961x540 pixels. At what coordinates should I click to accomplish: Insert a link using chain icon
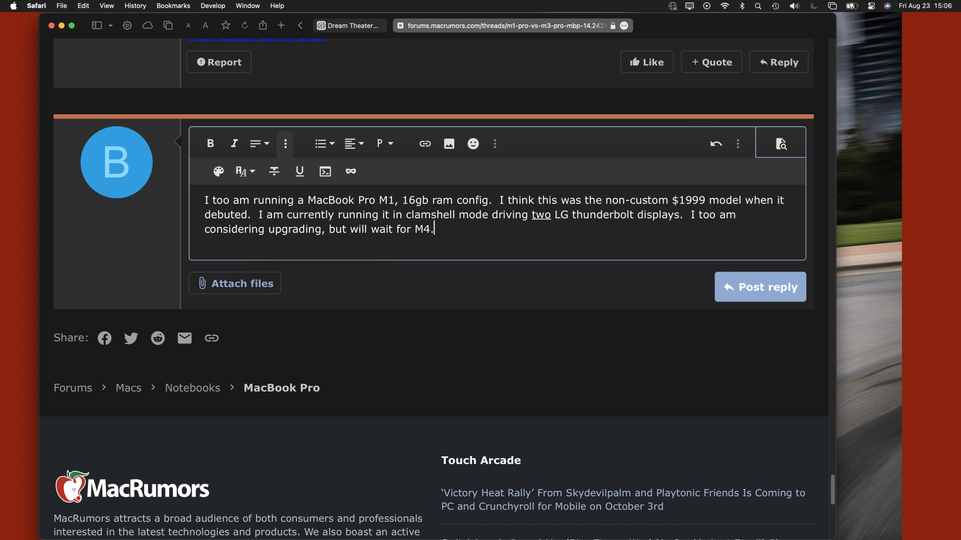pos(425,144)
